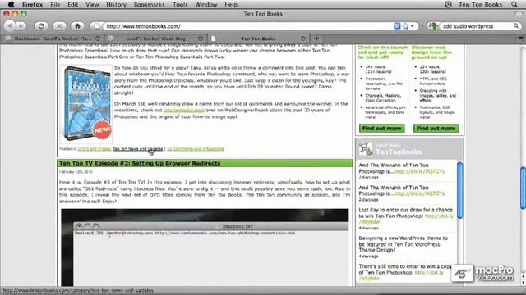Choose search engine from search bar icon

[x=432, y=26]
